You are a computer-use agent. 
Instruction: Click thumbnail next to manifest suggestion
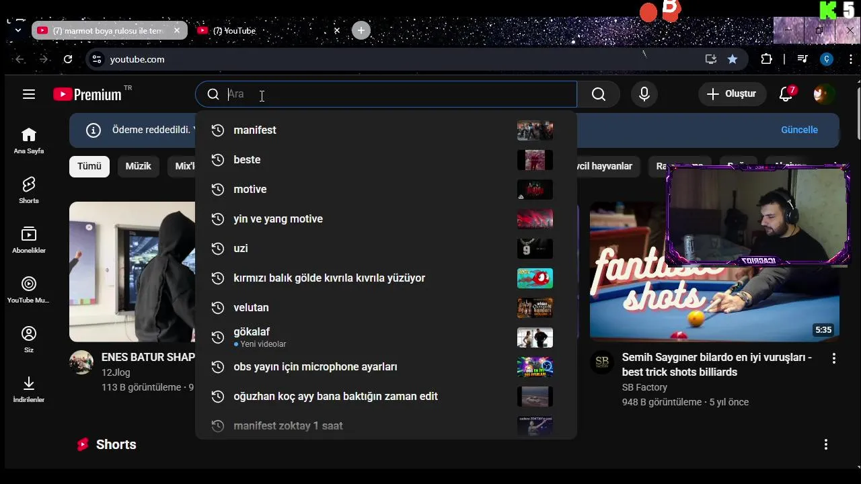[x=535, y=130]
